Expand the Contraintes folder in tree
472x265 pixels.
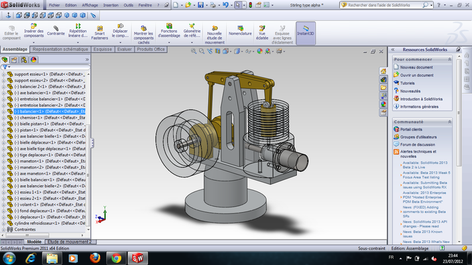click(3, 230)
